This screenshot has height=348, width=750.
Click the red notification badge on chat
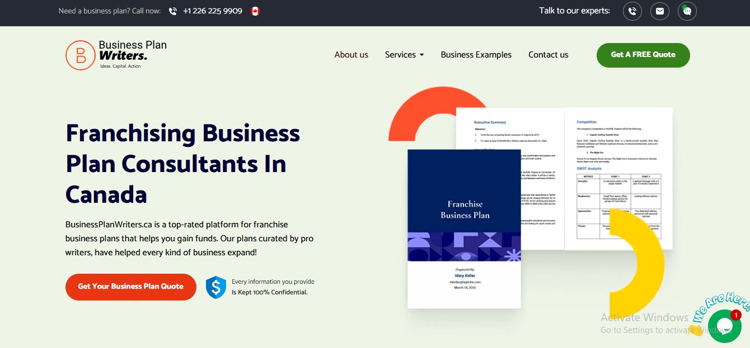(735, 315)
